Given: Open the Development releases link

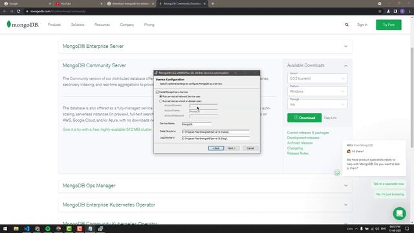Looking at the screenshot, I should [303, 138].
